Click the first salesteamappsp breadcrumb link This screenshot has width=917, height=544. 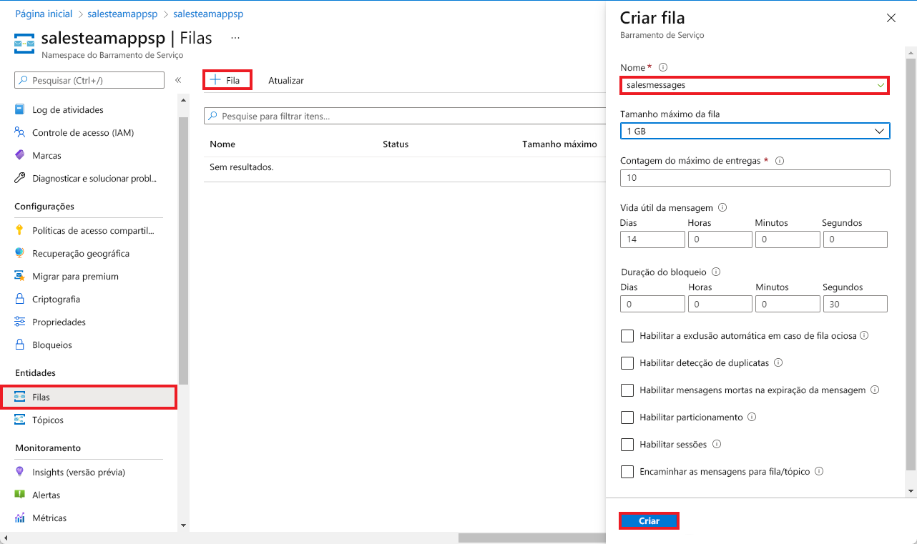click(x=122, y=14)
